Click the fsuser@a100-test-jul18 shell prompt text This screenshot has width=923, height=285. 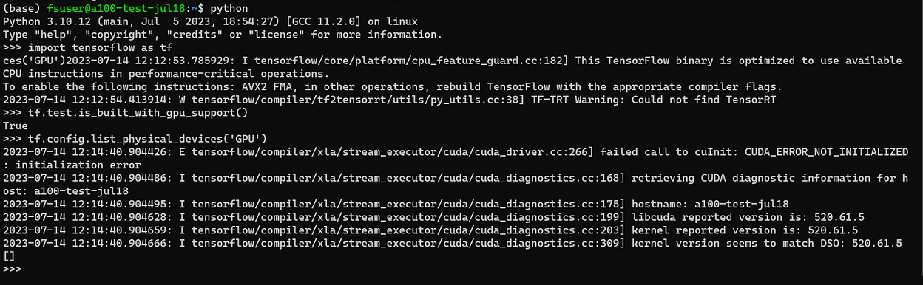pos(104,8)
